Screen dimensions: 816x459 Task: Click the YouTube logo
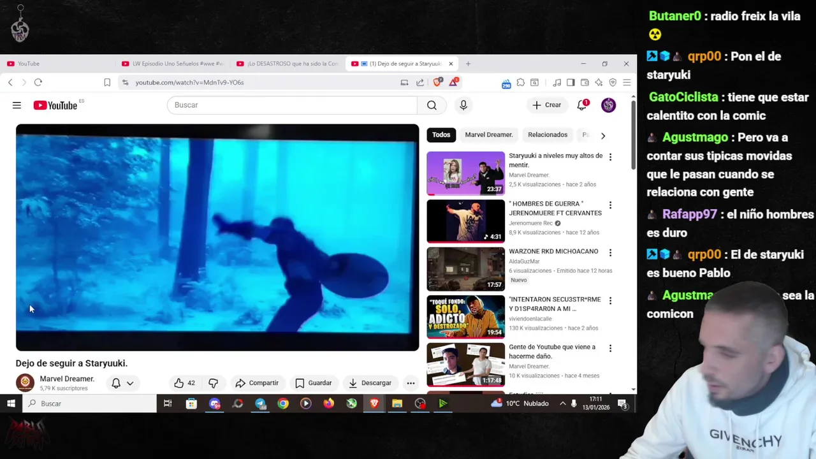coord(55,105)
